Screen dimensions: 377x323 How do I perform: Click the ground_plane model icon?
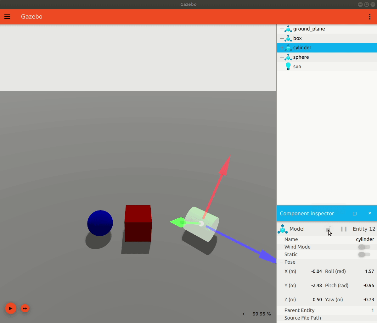click(x=288, y=29)
